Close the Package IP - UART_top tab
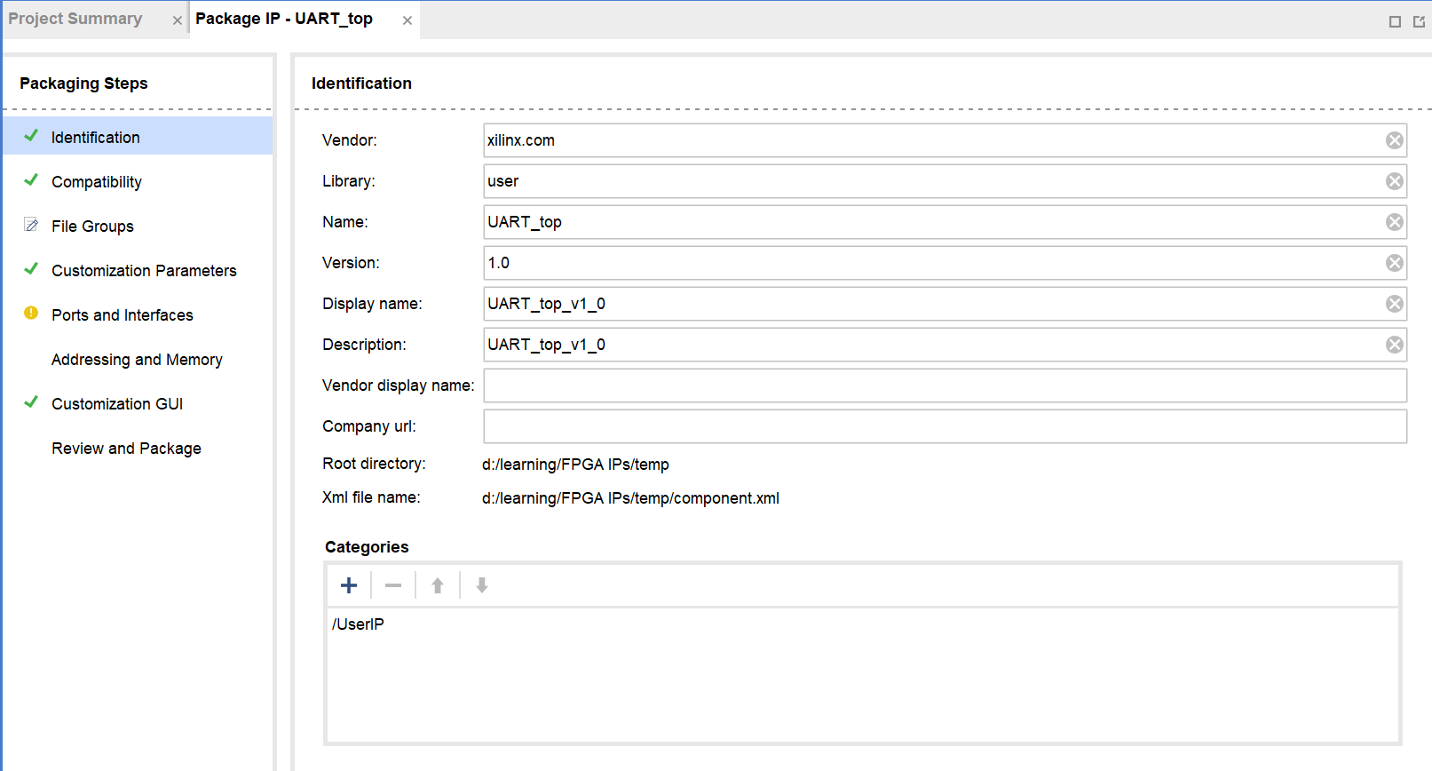 (x=407, y=20)
